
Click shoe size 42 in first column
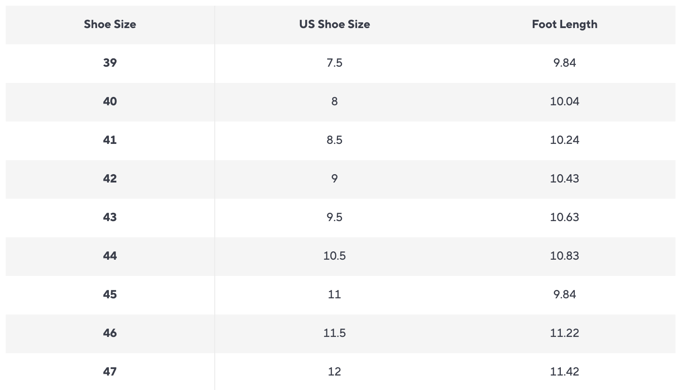point(110,179)
